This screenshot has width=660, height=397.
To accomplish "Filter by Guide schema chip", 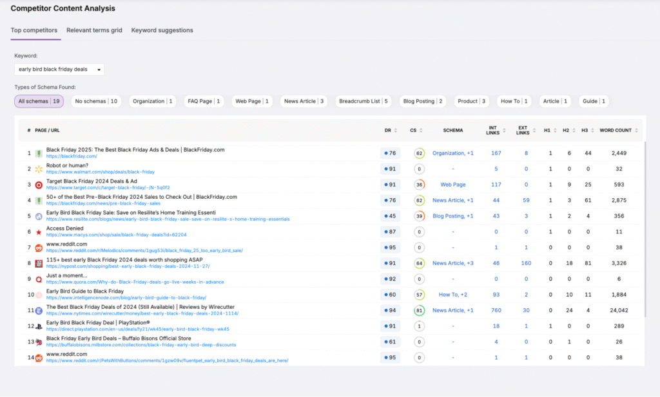I will tap(594, 101).
